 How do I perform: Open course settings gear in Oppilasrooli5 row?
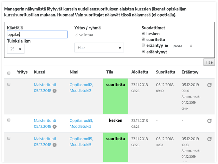point(54,145)
